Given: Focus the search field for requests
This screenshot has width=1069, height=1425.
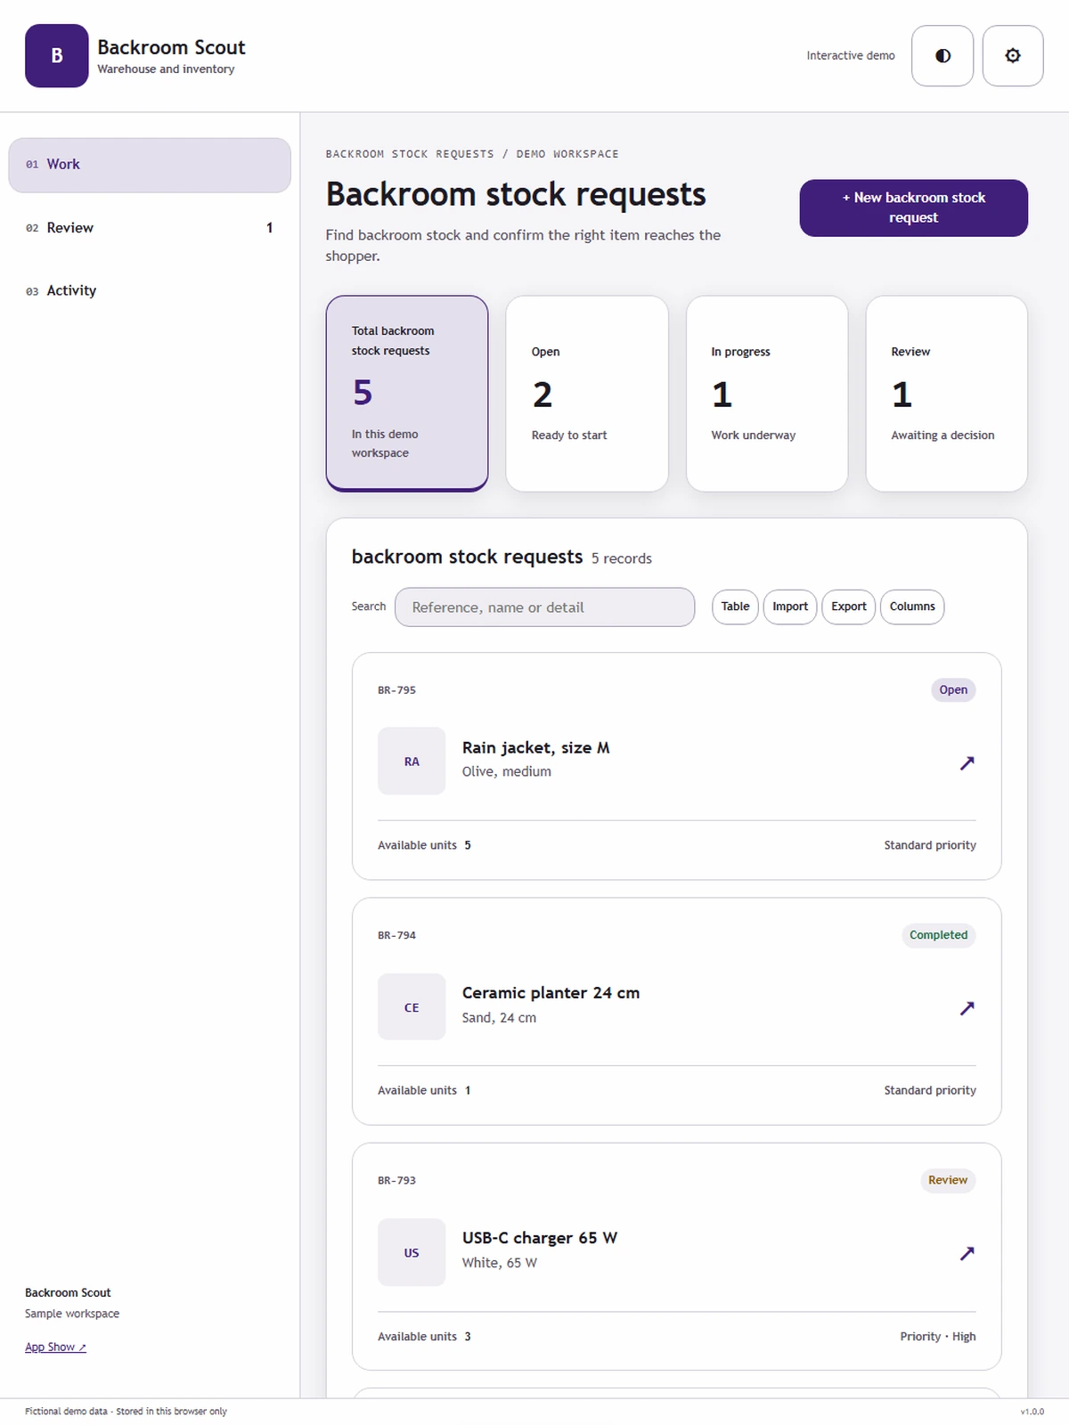Looking at the screenshot, I should [x=544, y=607].
